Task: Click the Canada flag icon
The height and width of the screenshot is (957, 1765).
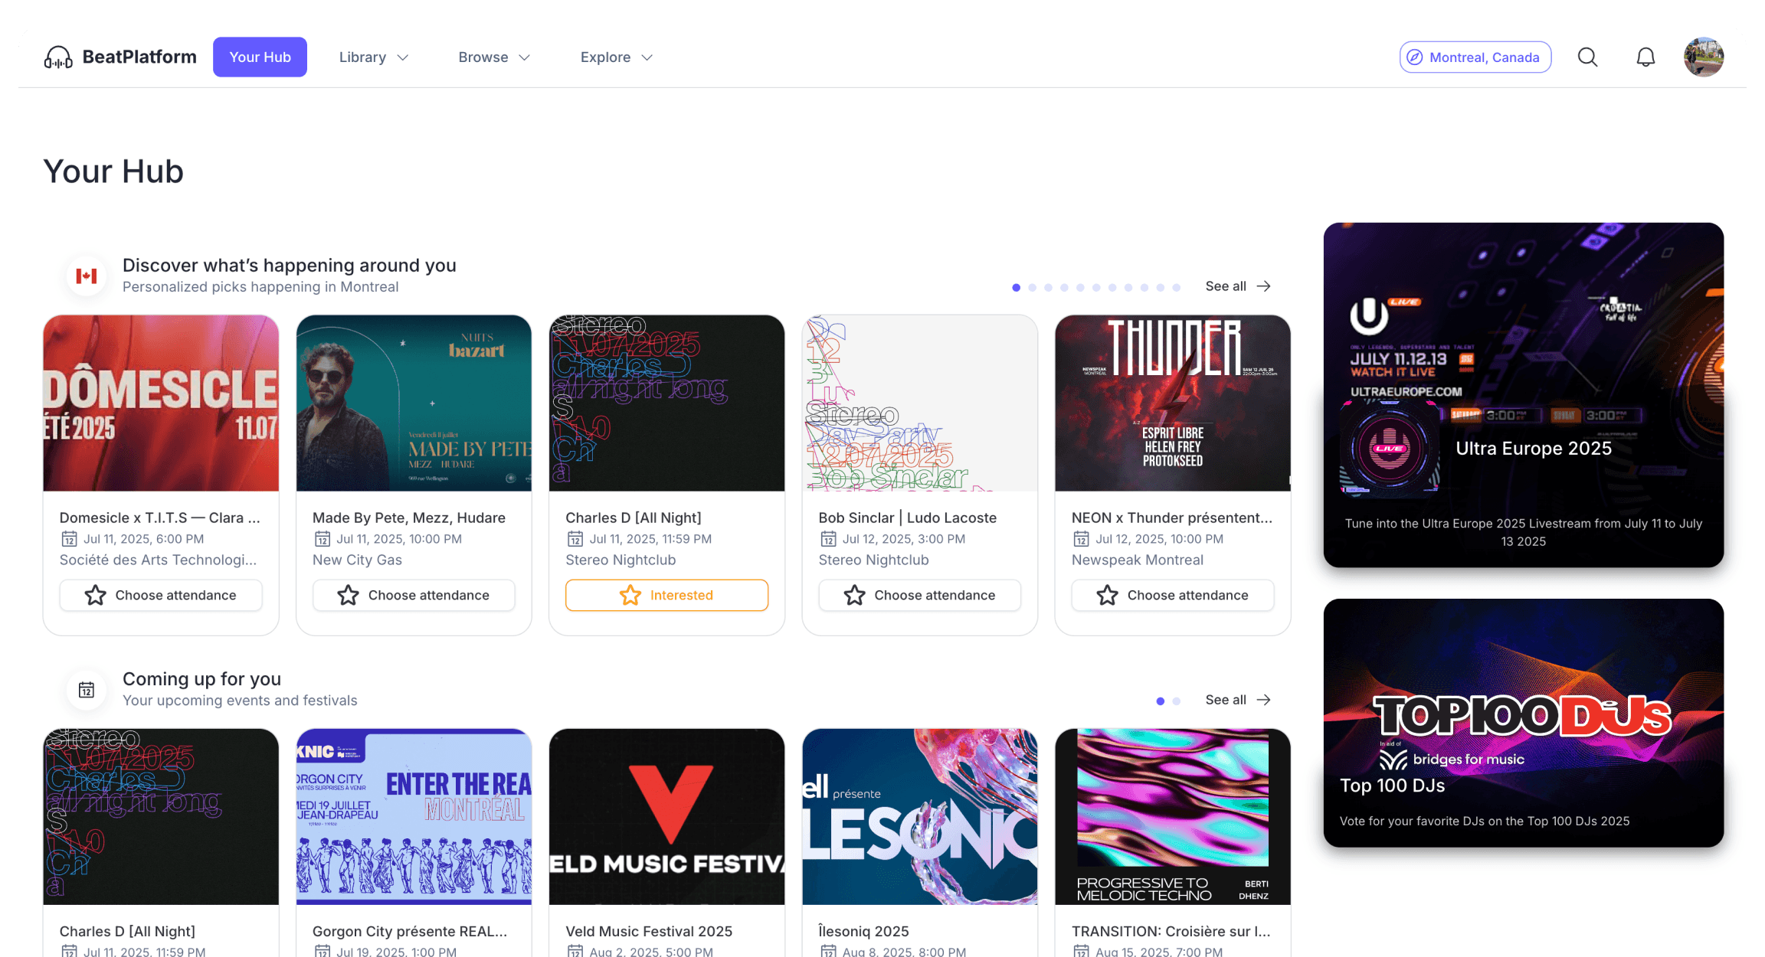Action: 87,276
